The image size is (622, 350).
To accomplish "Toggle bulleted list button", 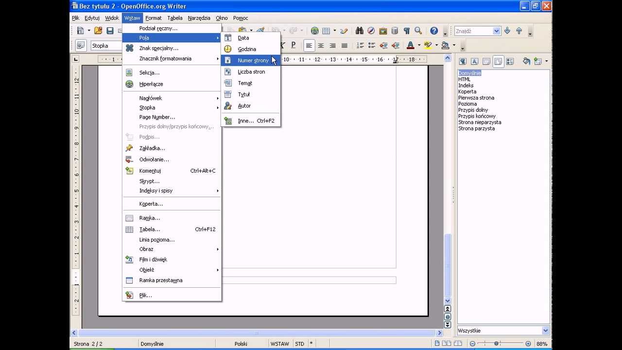I will coord(372,45).
